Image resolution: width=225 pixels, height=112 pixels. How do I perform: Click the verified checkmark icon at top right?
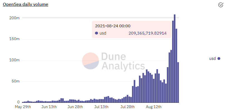[221, 5]
